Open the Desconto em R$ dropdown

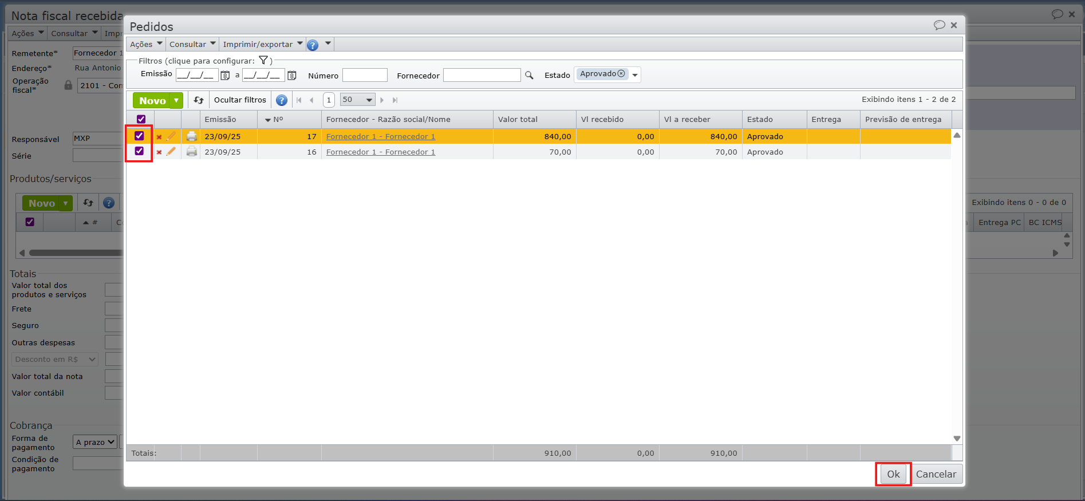point(55,360)
